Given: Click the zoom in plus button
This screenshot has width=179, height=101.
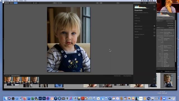Looking at the screenshot, I should 61,3.
